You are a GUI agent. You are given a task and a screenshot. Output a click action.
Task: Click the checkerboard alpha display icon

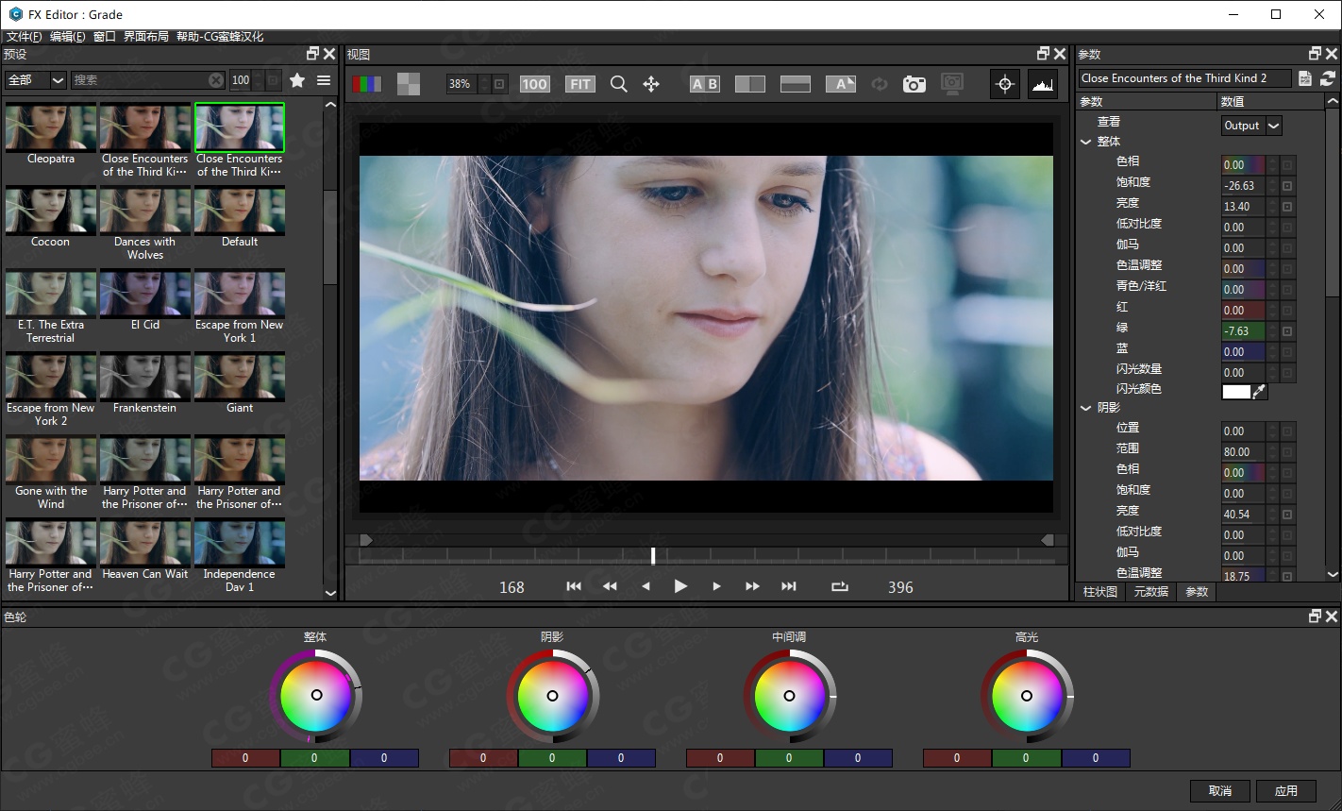[x=409, y=84]
